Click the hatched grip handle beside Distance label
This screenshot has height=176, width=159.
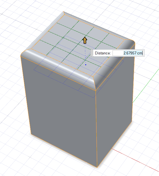[x=92, y=53]
